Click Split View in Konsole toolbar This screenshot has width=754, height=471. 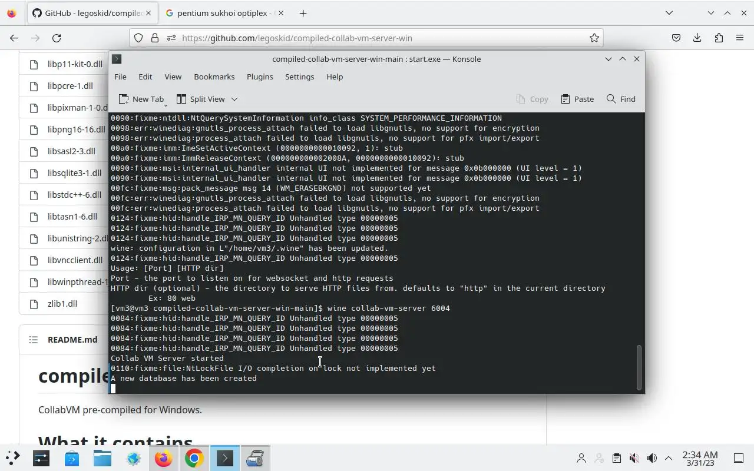[201, 99]
